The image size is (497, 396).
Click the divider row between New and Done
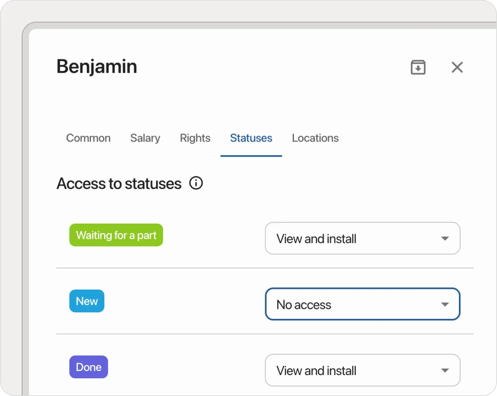265,334
